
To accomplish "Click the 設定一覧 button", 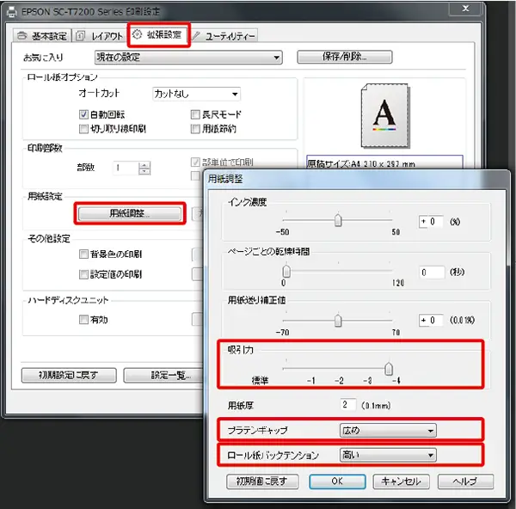I will pyautogui.click(x=164, y=375).
